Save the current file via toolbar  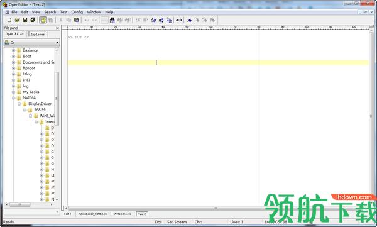click(x=25, y=20)
